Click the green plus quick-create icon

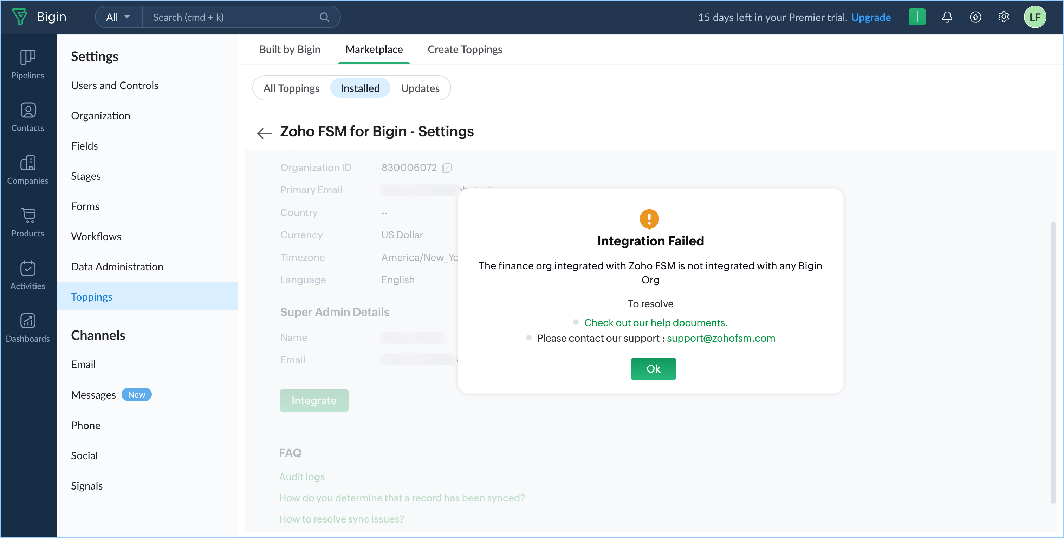click(916, 17)
